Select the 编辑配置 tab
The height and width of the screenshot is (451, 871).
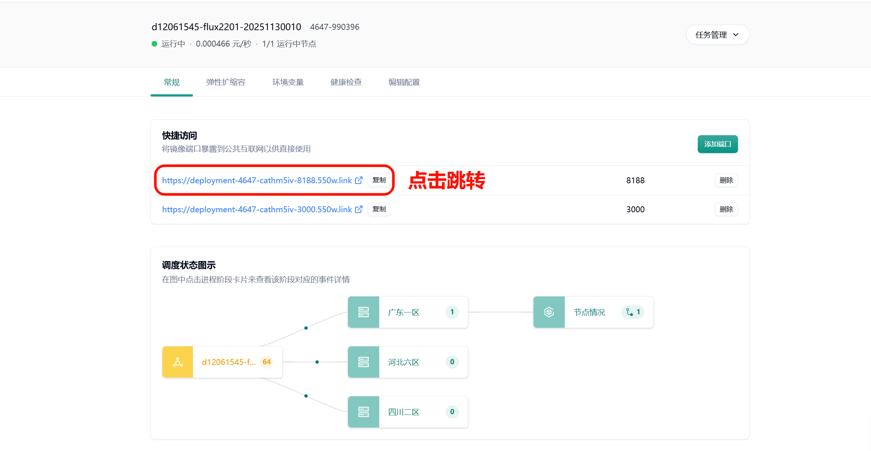404,82
